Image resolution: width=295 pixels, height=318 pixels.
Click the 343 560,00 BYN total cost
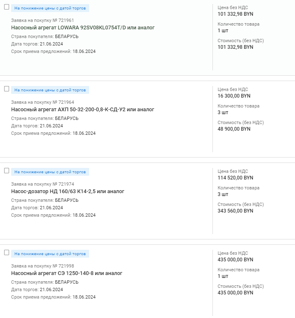tap(235, 211)
